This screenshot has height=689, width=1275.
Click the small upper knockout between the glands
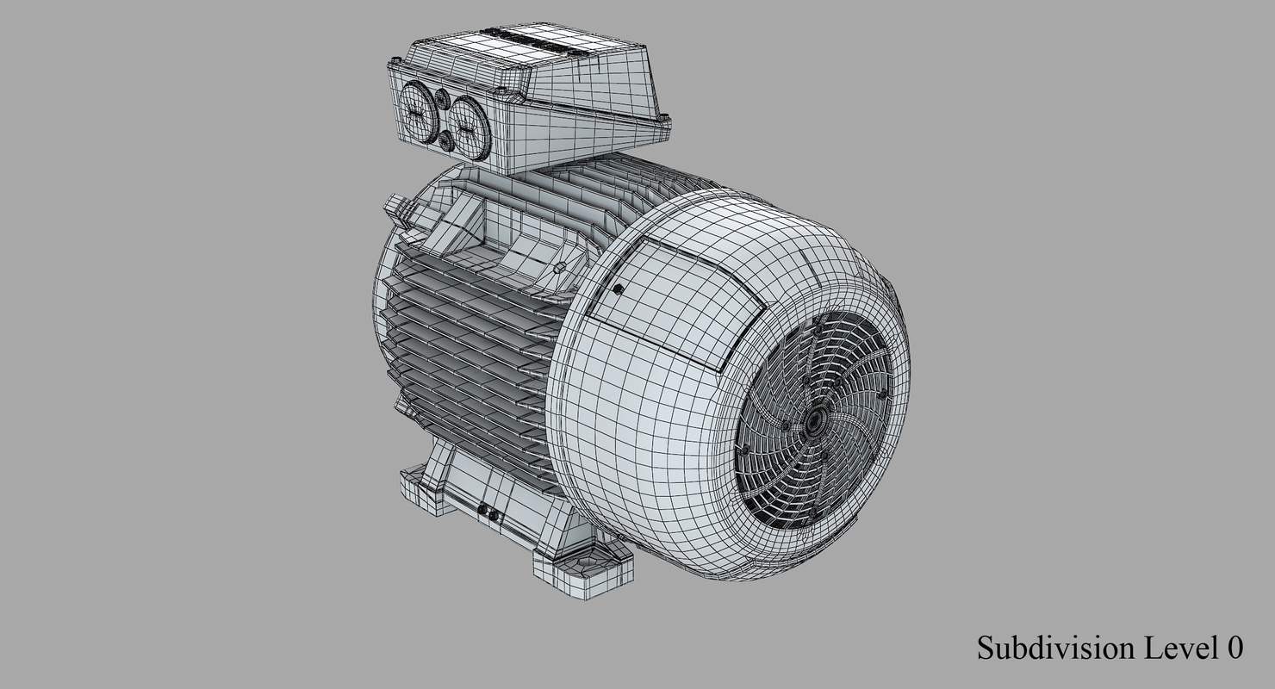[x=442, y=98]
